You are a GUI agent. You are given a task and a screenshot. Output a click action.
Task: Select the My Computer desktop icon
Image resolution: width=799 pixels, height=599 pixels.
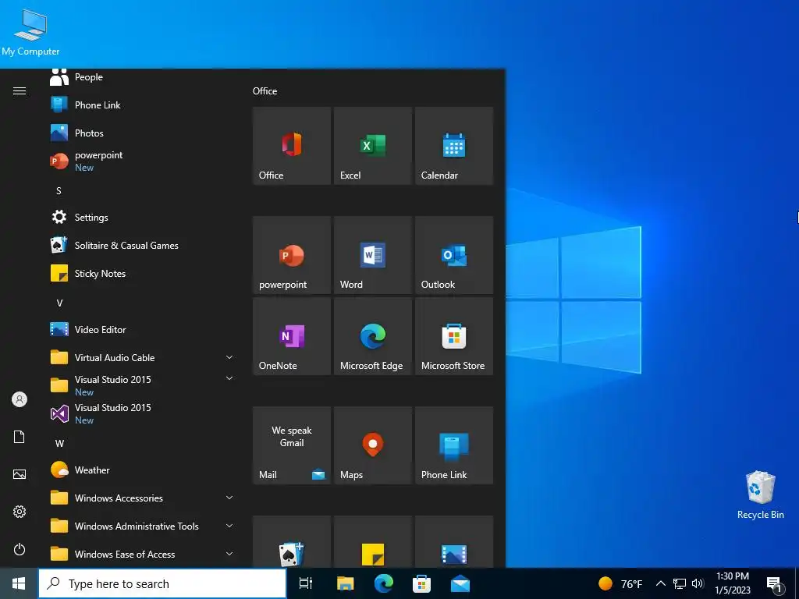[x=30, y=32]
